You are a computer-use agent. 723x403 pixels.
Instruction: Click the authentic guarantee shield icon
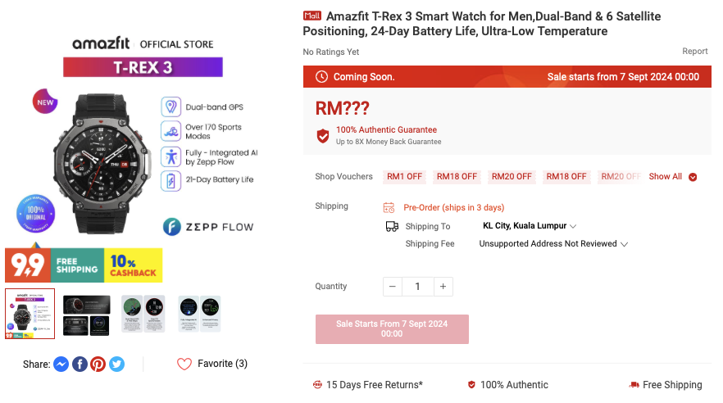(x=323, y=136)
